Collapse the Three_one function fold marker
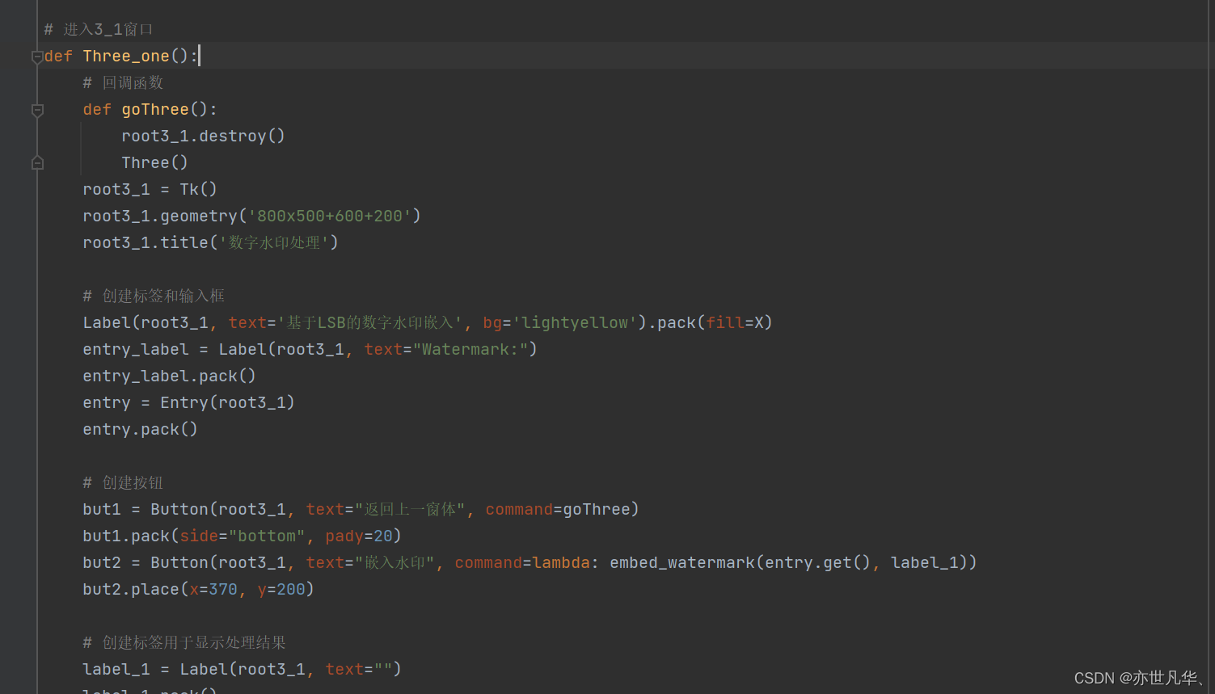This screenshot has height=694, width=1215. 37,57
